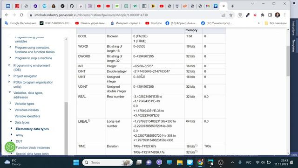Switch to the GitHub tab
This screenshot has width=298, height=168.
point(71,6)
